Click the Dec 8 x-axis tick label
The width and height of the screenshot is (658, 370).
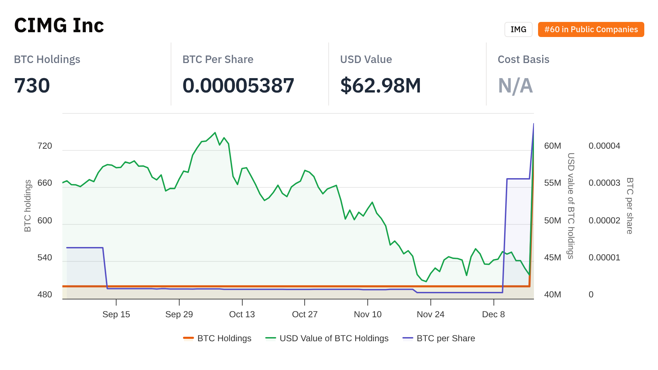click(x=493, y=314)
